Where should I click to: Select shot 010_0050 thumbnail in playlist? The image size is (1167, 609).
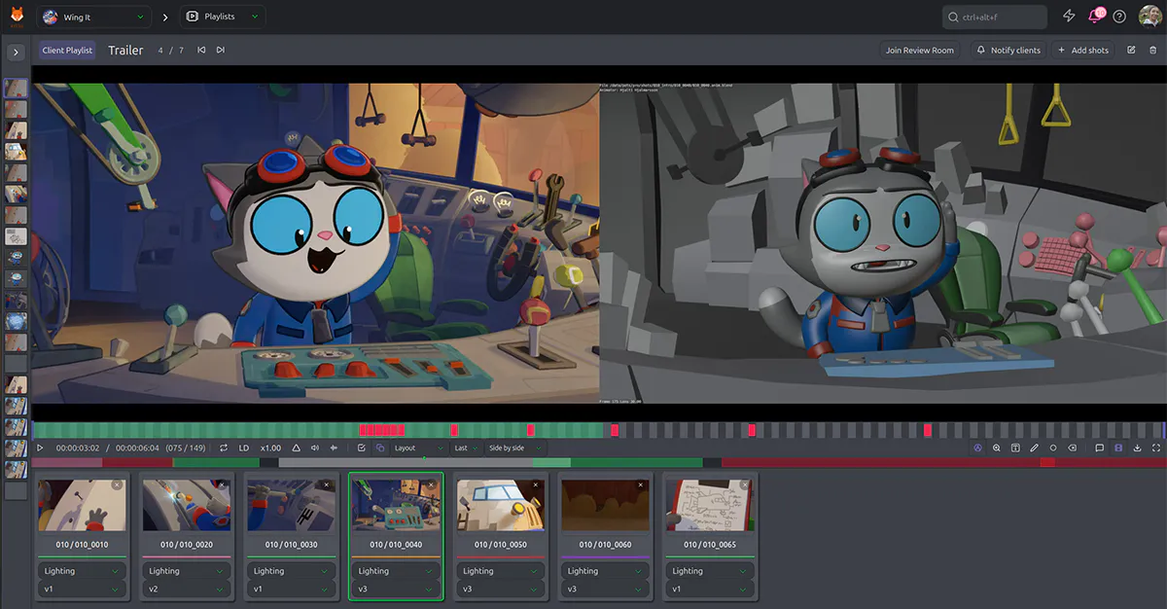tap(500, 504)
